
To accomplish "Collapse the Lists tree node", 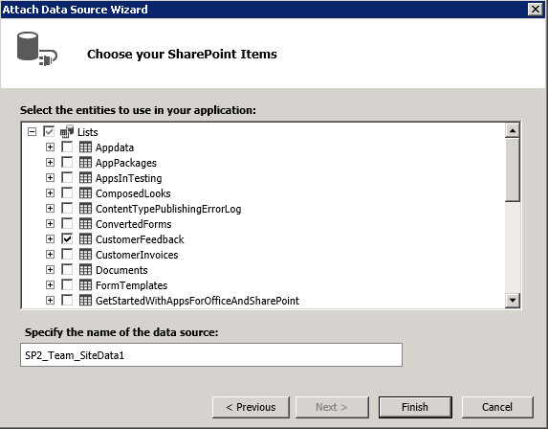I will point(32,131).
